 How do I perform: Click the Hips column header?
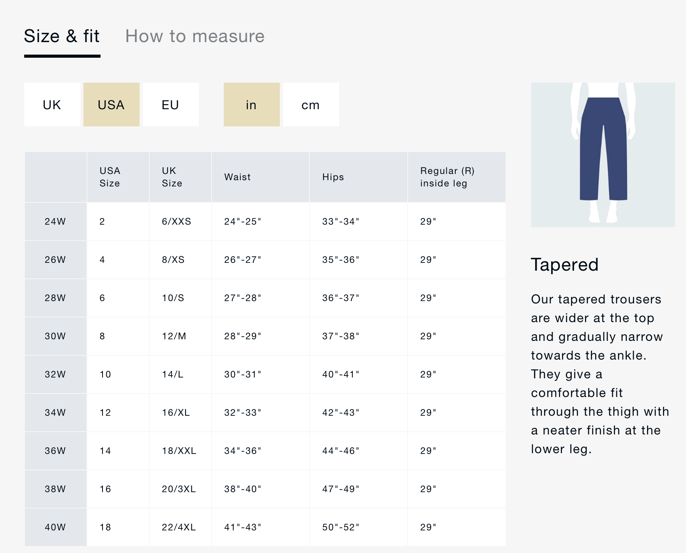coord(333,177)
